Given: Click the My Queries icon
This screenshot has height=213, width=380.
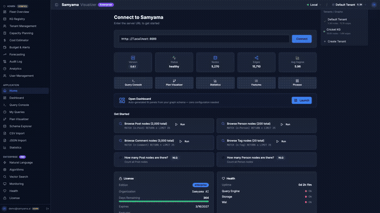Looking at the screenshot, I should click(x=5, y=112).
